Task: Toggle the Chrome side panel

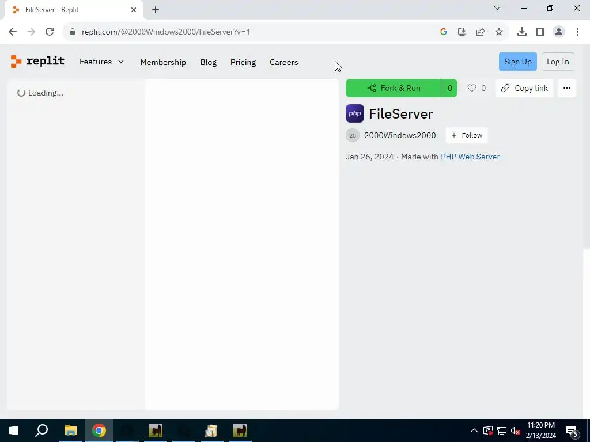Action: click(x=540, y=32)
